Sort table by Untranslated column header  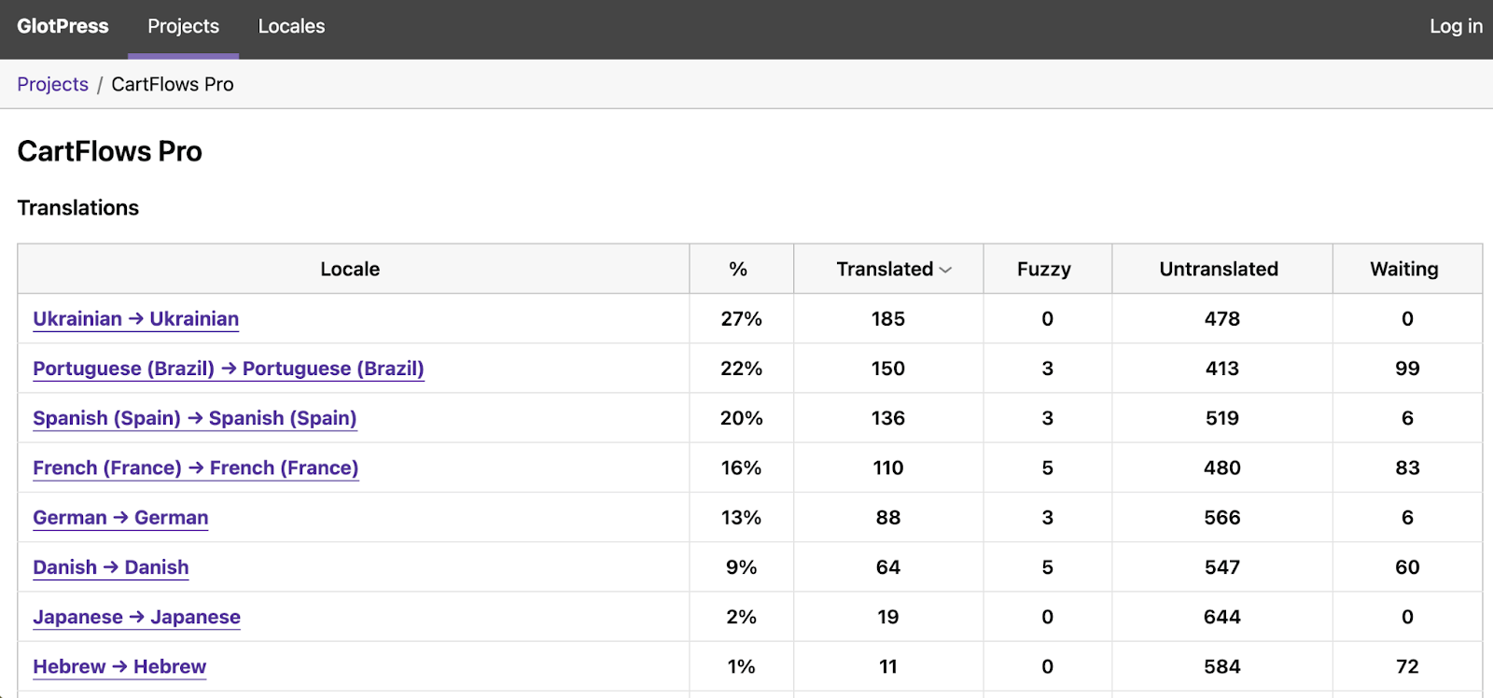pos(1219,269)
